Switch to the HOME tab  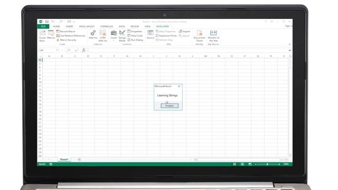[57, 26]
